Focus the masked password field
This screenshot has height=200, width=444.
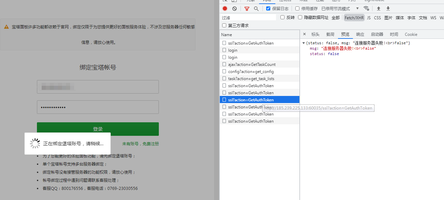98,107
